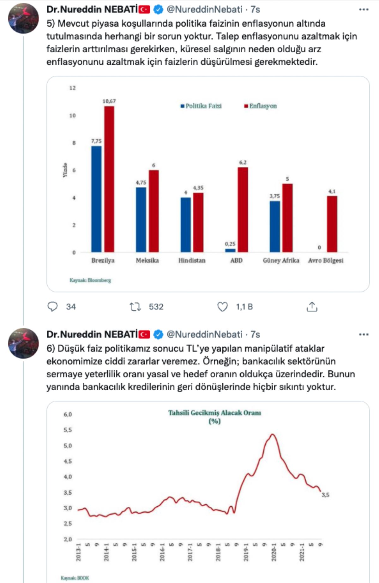Click the verified badge on first tweet
This screenshot has width=379, height=583.
(158, 10)
